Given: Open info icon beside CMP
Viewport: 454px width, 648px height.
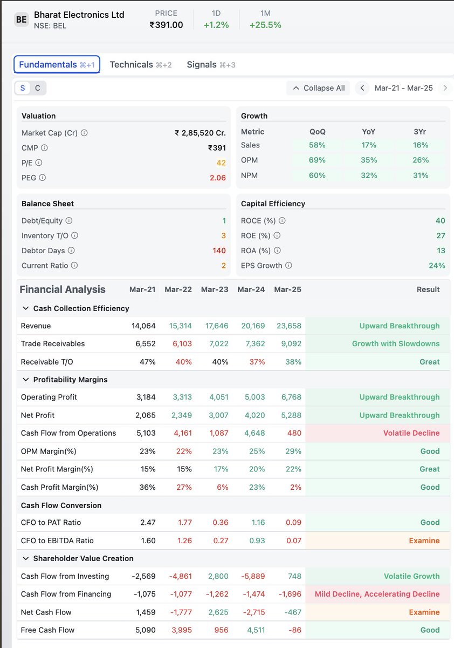Looking at the screenshot, I should point(44,148).
